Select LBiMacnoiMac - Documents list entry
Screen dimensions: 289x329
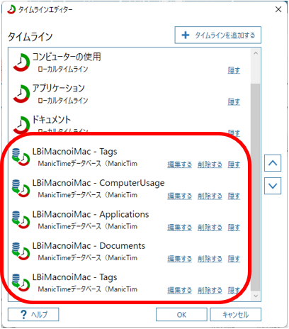tap(130, 252)
